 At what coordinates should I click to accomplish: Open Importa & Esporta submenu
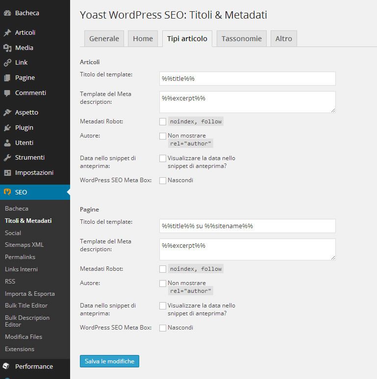[x=30, y=294]
